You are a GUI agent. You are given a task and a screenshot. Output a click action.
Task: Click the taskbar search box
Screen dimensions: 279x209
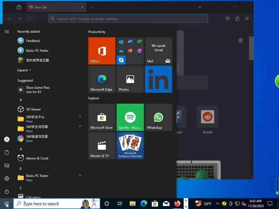click(57, 204)
